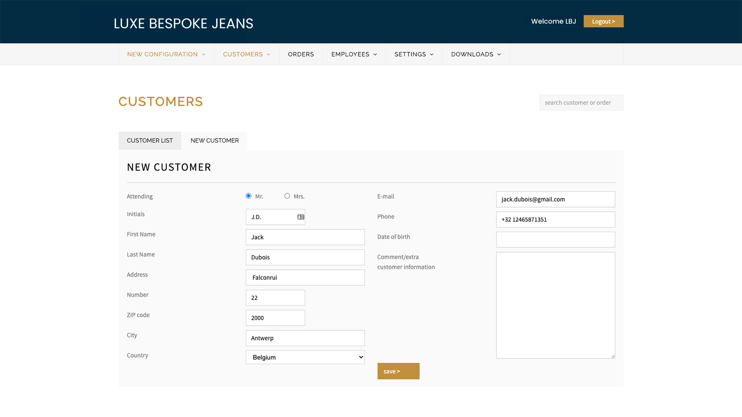This screenshot has height=417, width=742.
Task: Select the "Mrs." radio button
Action: click(287, 196)
